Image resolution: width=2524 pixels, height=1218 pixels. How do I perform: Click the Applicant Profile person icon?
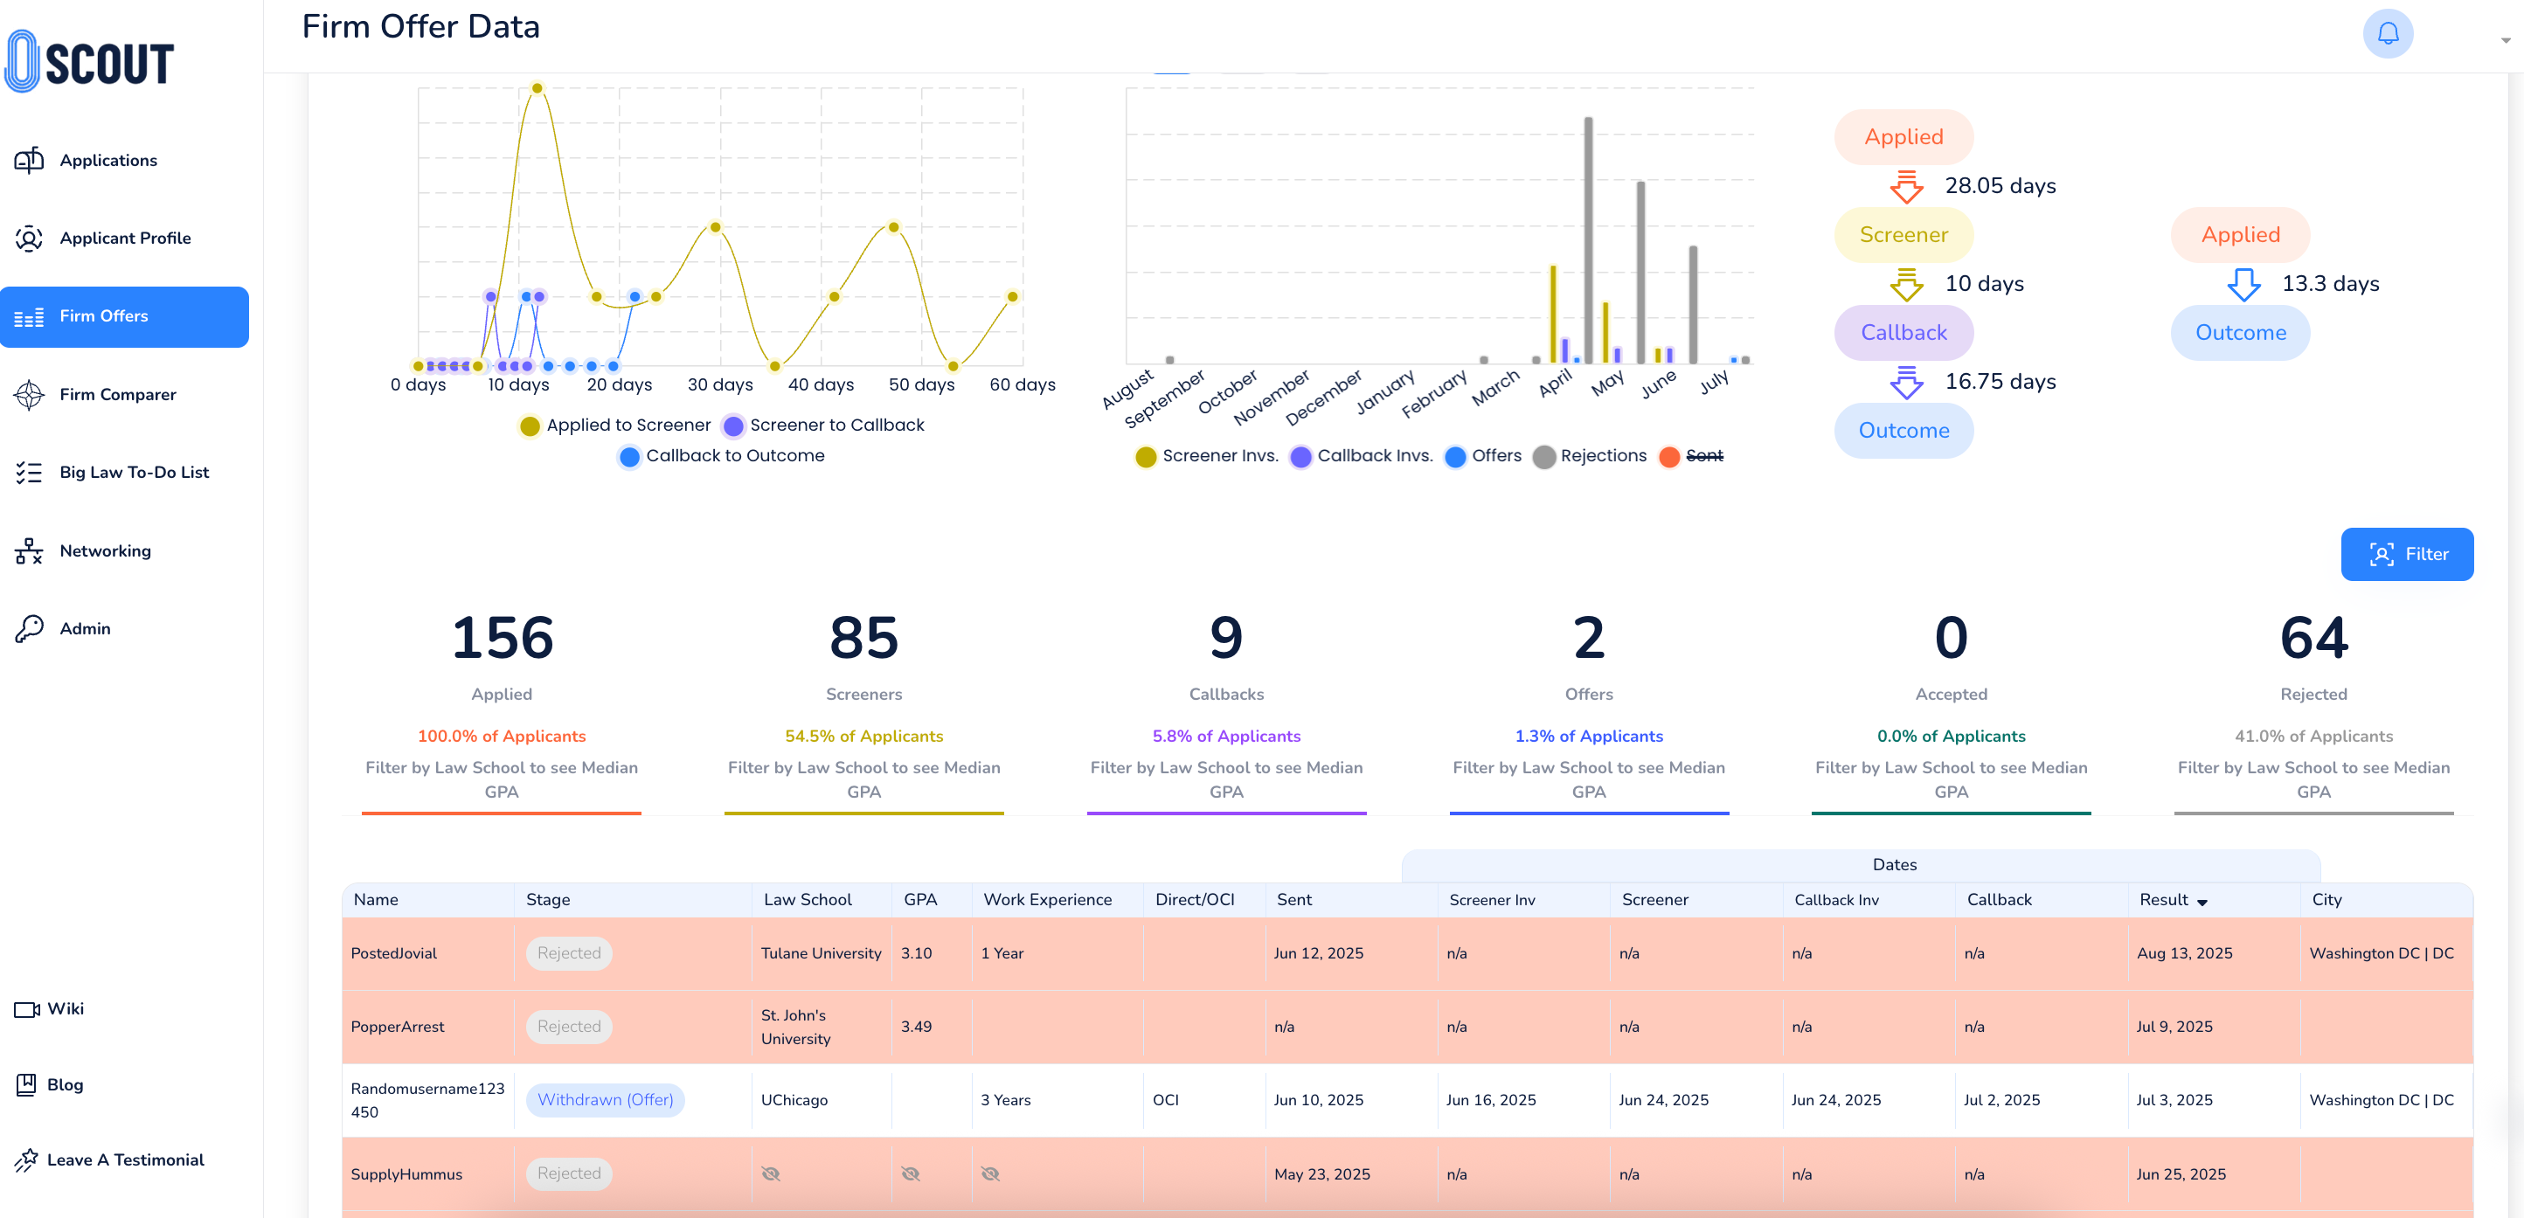click(30, 239)
